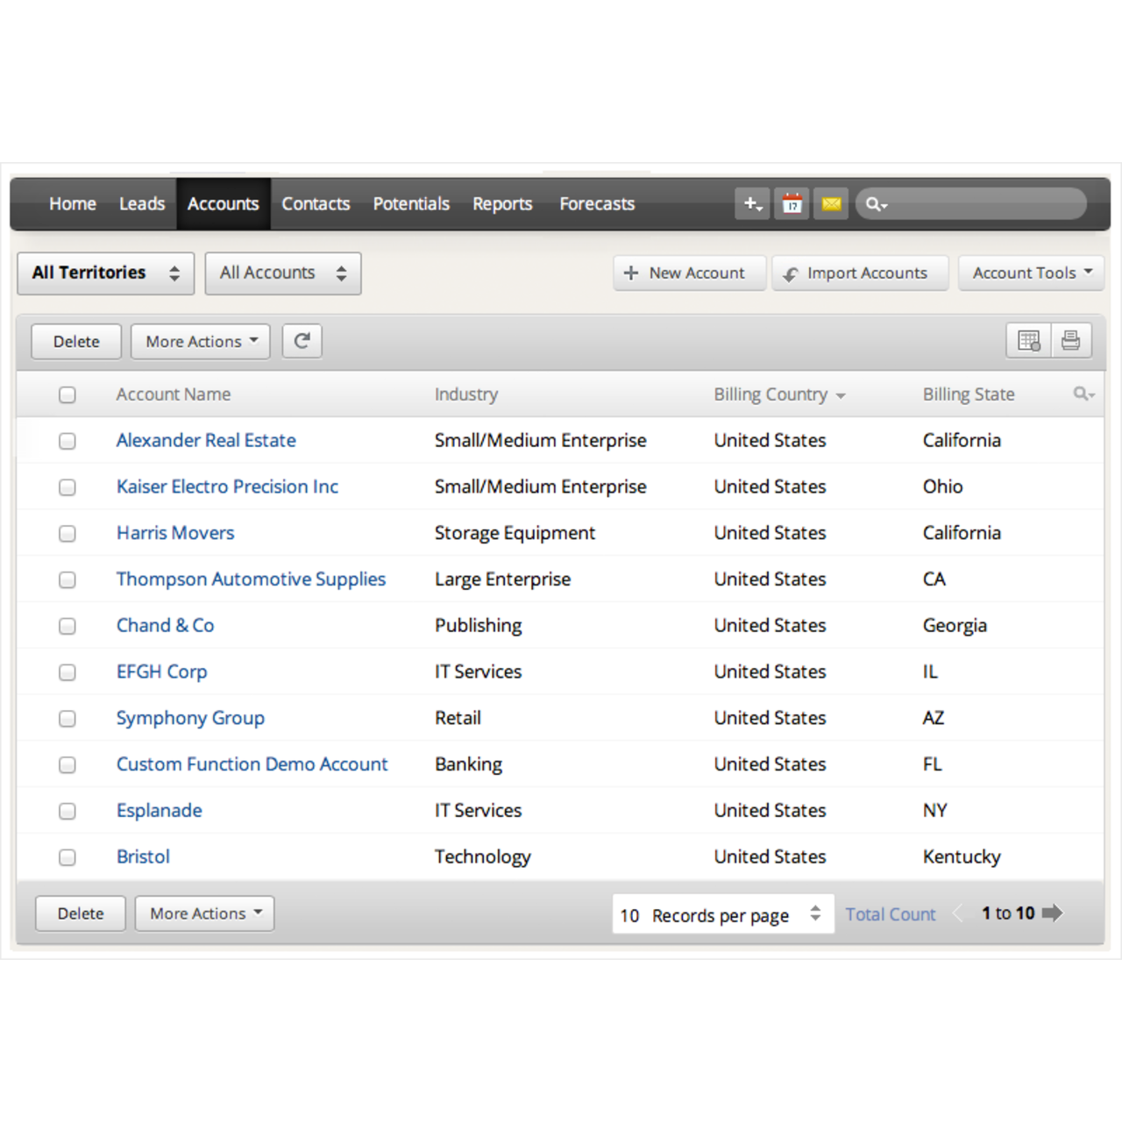
Task: Open the calendar icon in navbar
Action: point(792,204)
